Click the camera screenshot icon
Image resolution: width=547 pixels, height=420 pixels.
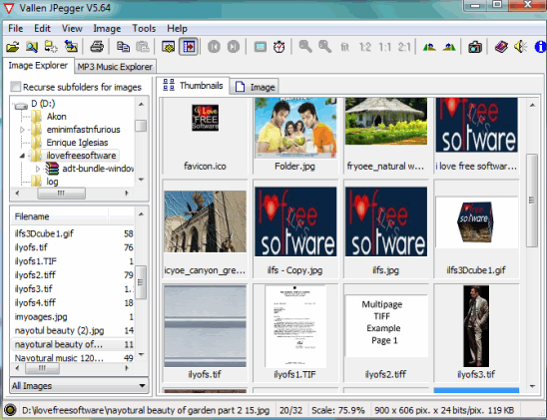point(475,47)
